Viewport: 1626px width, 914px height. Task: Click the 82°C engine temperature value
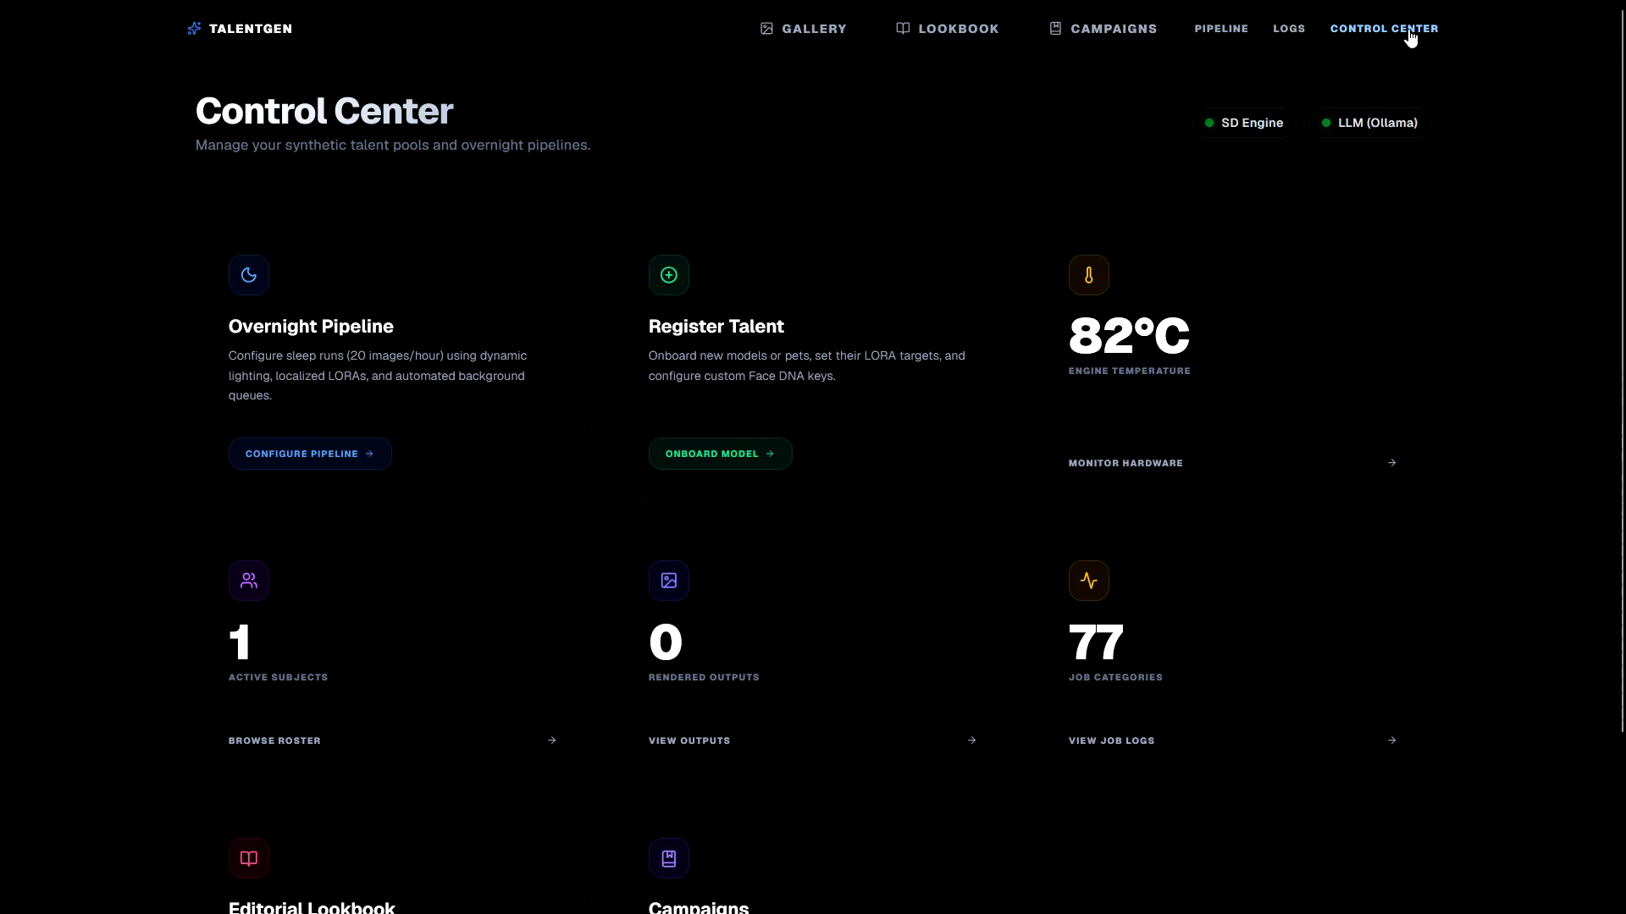point(1129,335)
